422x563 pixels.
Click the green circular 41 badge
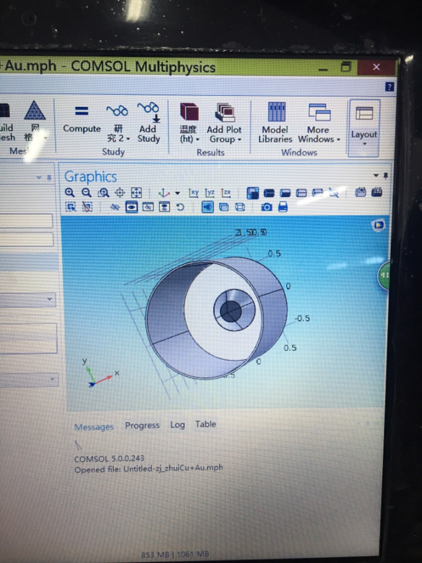(384, 275)
